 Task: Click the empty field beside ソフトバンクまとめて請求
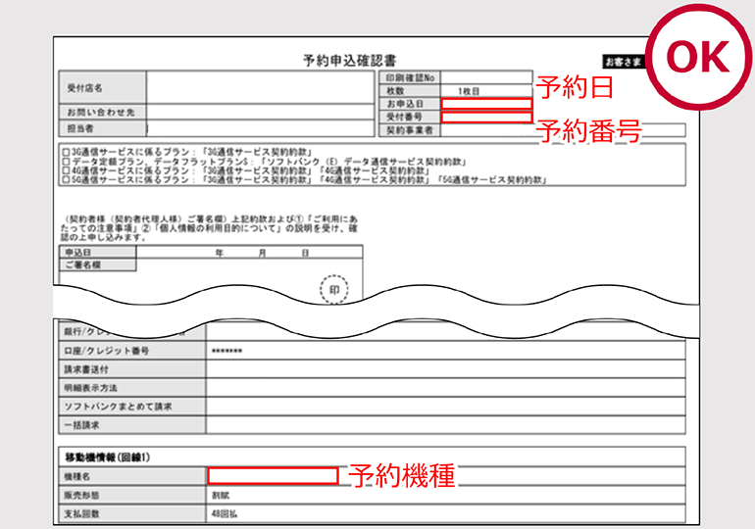[x=445, y=407]
